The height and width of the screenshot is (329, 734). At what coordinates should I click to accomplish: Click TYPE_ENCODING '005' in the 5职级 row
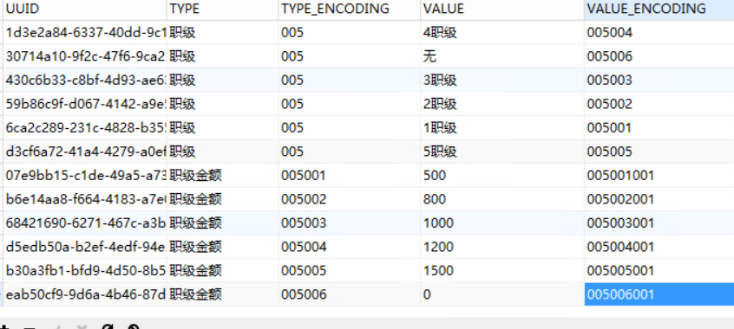pyautogui.click(x=349, y=152)
